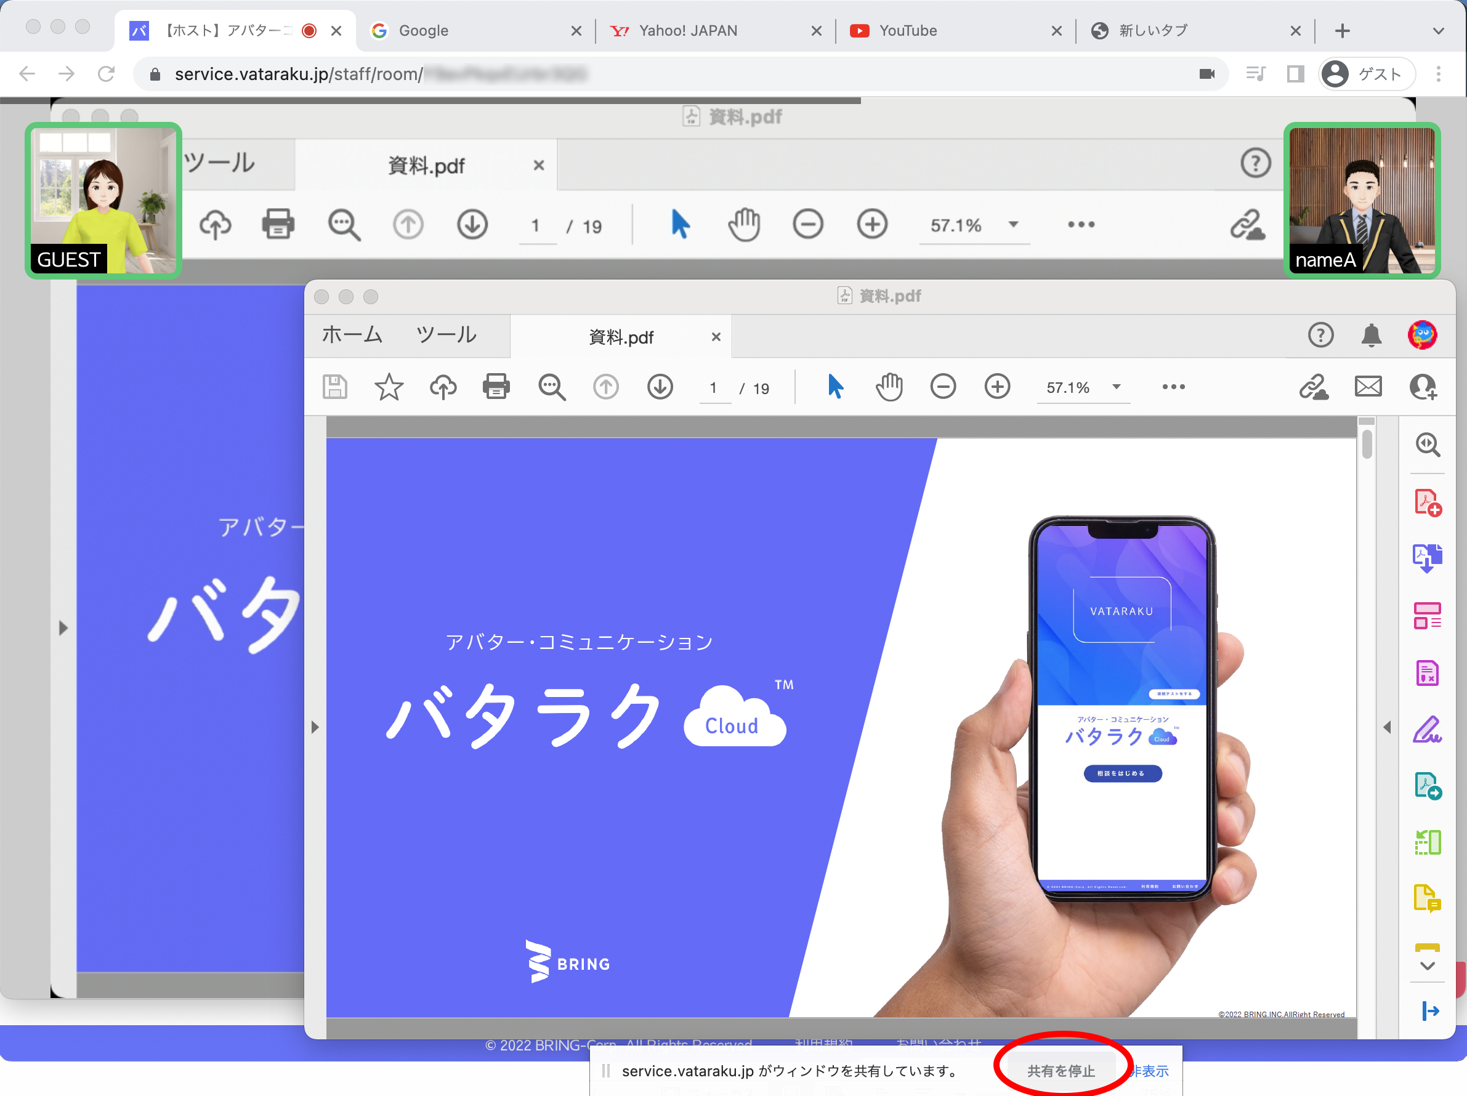Open the 57.1% zoom dropdown in front window
This screenshot has height=1096, width=1467.
[1116, 387]
